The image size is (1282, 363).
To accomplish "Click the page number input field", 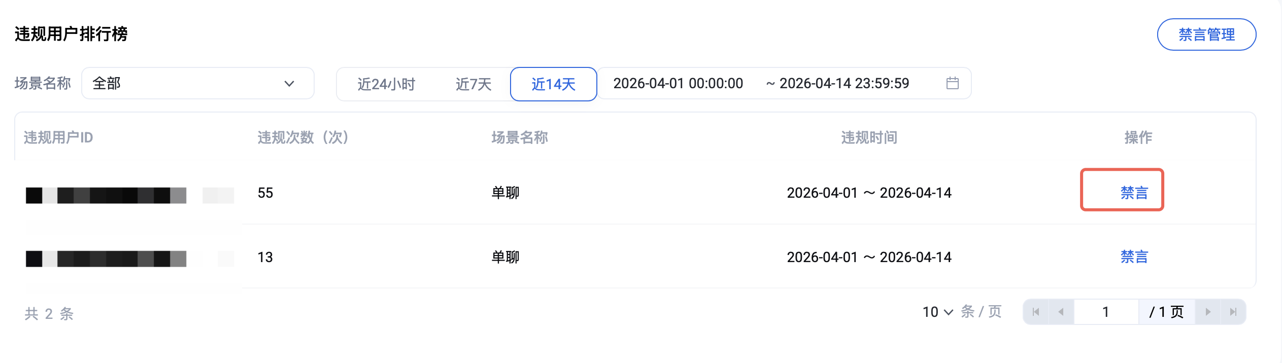I will click(x=1106, y=312).
